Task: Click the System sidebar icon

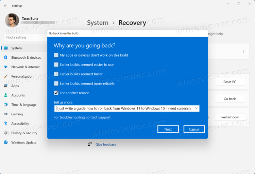Action: (x=6, y=48)
